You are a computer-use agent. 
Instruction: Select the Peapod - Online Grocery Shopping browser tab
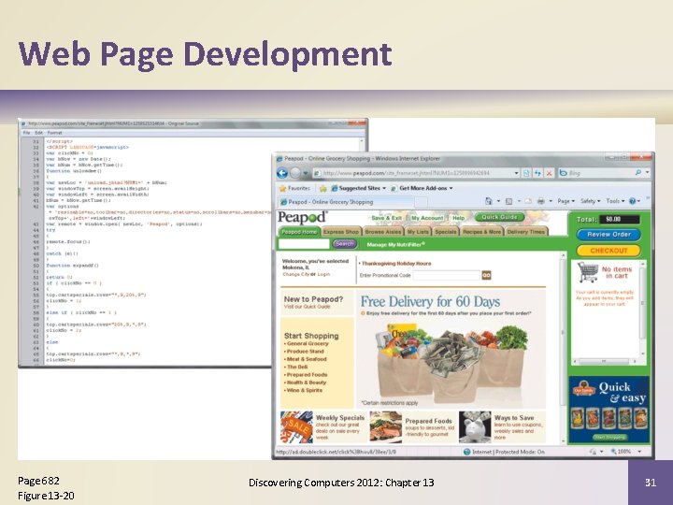(346, 202)
